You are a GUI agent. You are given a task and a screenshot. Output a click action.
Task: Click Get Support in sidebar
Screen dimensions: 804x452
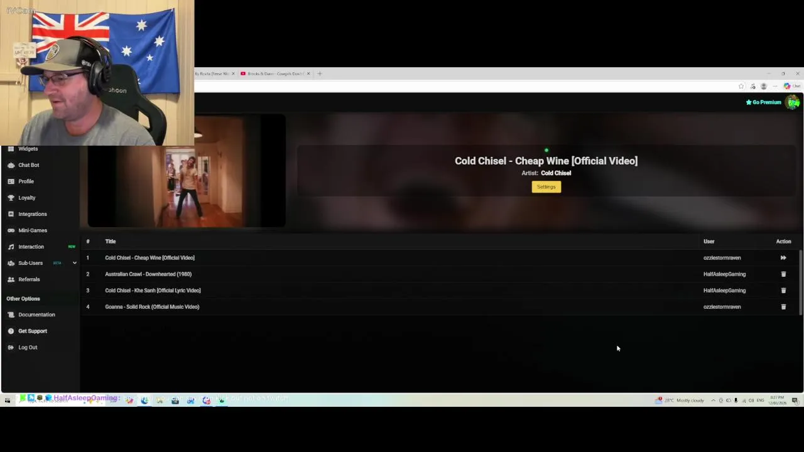32,331
